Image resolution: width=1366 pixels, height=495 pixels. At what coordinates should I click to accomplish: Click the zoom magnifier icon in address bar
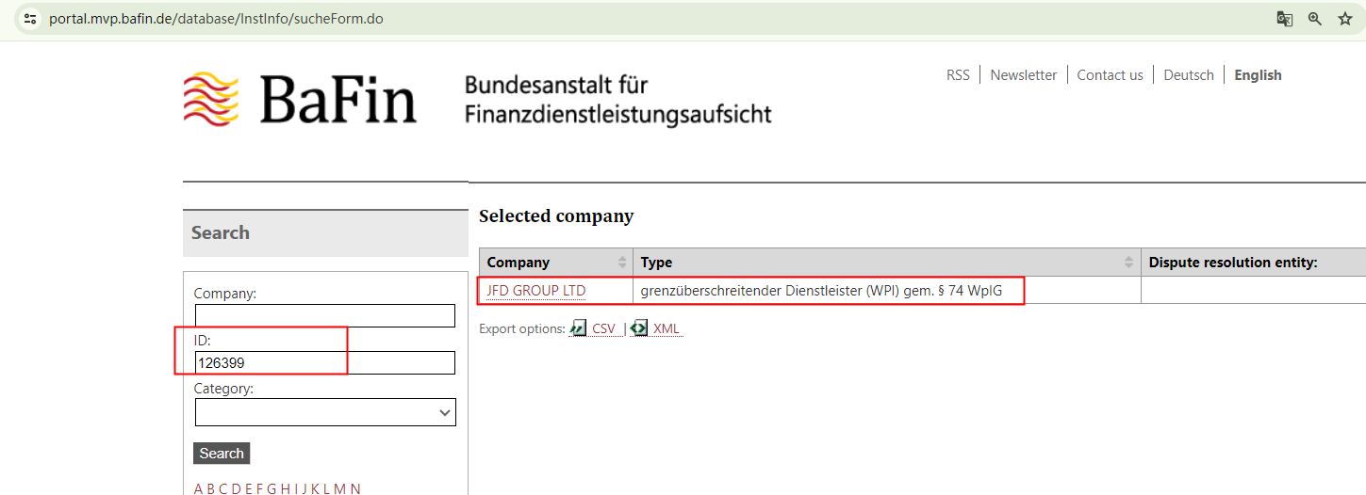click(1314, 19)
